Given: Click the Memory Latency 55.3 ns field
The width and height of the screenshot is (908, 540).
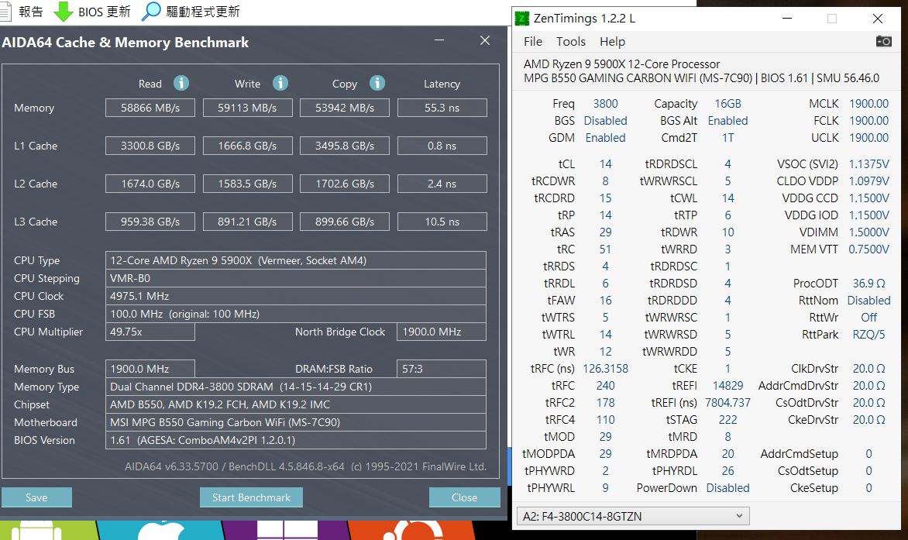Looking at the screenshot, I should click(442, 108).
